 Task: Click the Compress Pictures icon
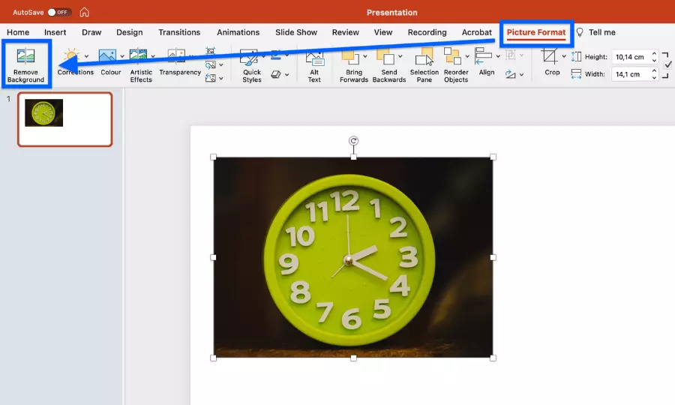[211, 51]
